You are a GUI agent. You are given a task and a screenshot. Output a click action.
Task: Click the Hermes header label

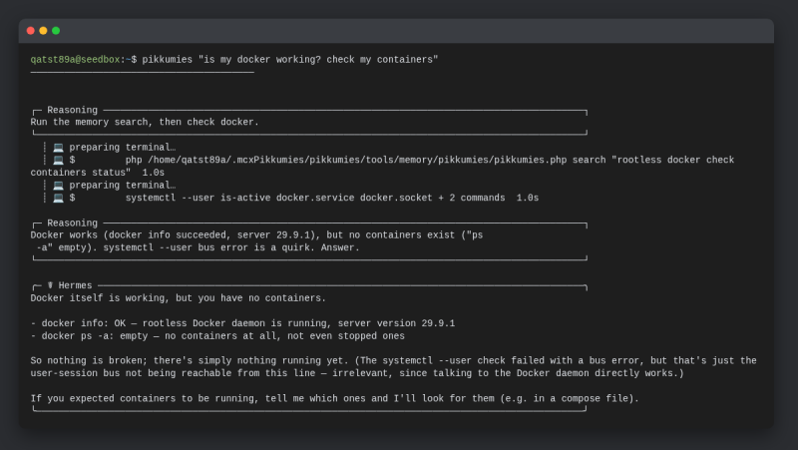click(x=76, y=285)
